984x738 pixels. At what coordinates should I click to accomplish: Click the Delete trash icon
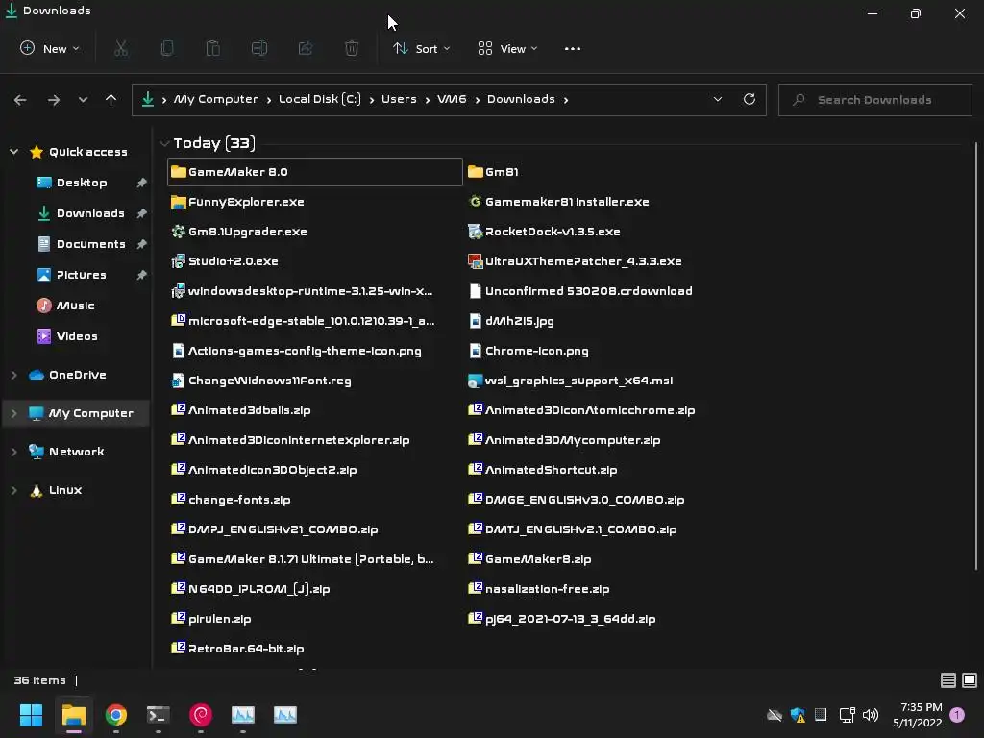click(352, 48)
